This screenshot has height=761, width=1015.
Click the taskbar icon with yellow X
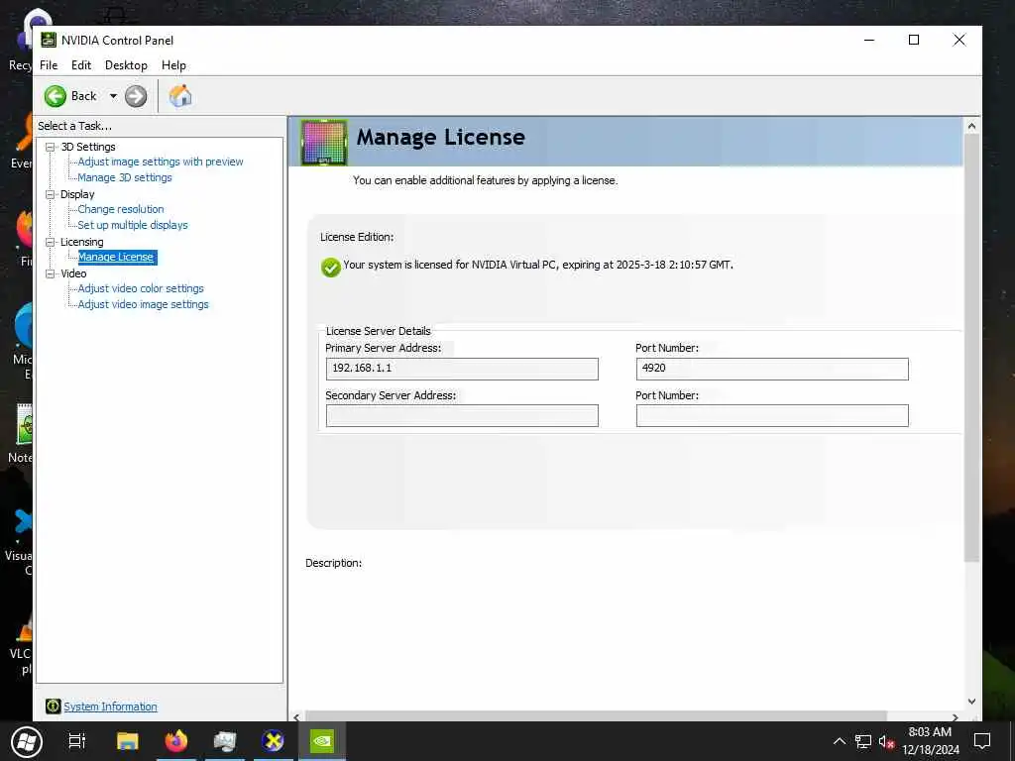[274, 741]
